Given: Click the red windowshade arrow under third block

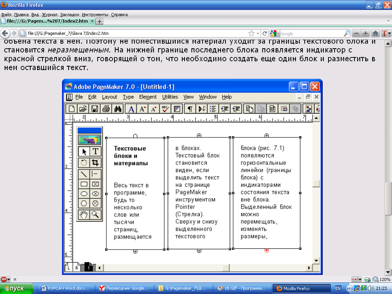Looking at the screenshot, I should (266, 250).
